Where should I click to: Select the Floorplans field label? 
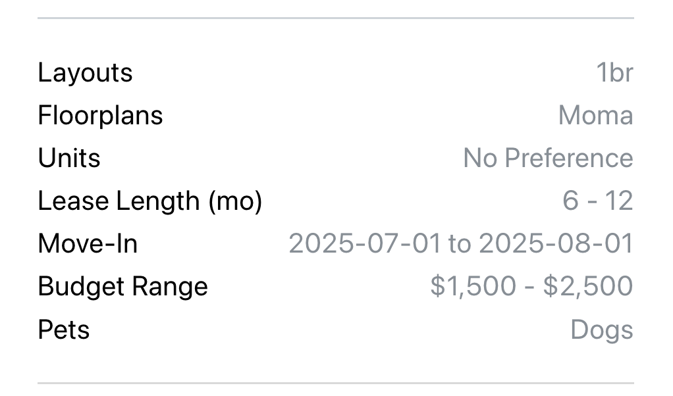point(101,115)
